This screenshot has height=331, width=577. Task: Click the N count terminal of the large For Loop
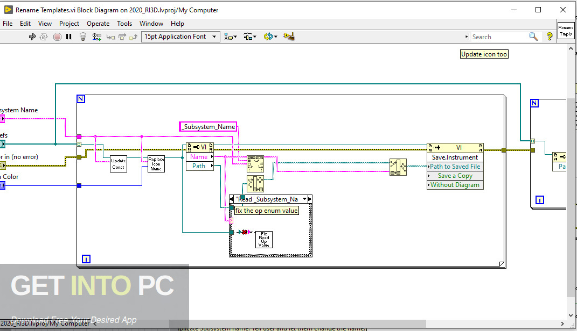(x=81, y=99)
